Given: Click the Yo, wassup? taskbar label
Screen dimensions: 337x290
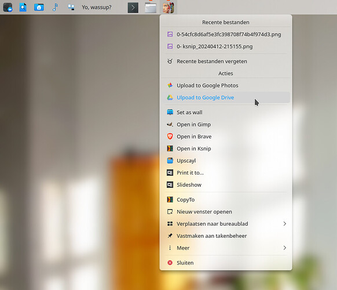Looking at the screenshot, I should pyautogui.click(x=97, y=8).
